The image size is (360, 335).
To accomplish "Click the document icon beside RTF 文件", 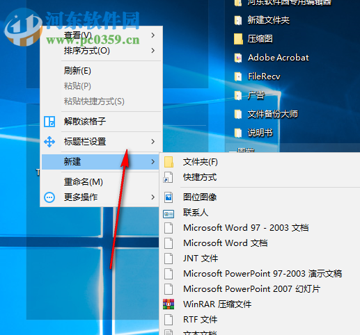I will (x=169, y=320).
